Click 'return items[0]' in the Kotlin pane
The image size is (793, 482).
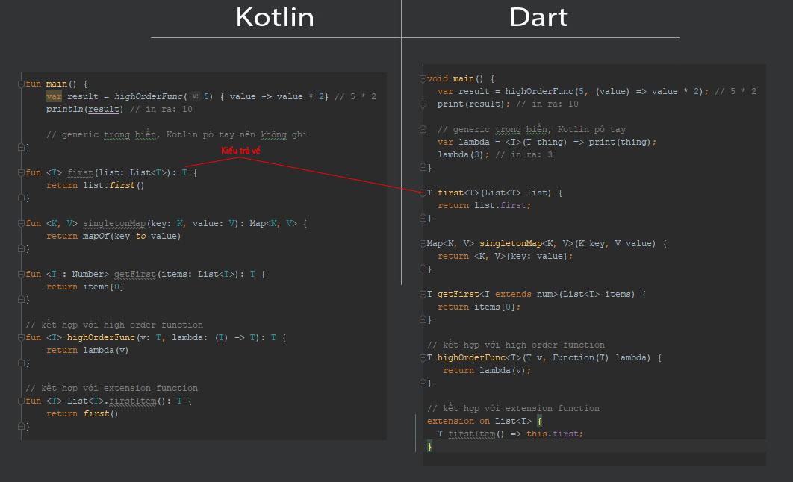pos(85,287)
